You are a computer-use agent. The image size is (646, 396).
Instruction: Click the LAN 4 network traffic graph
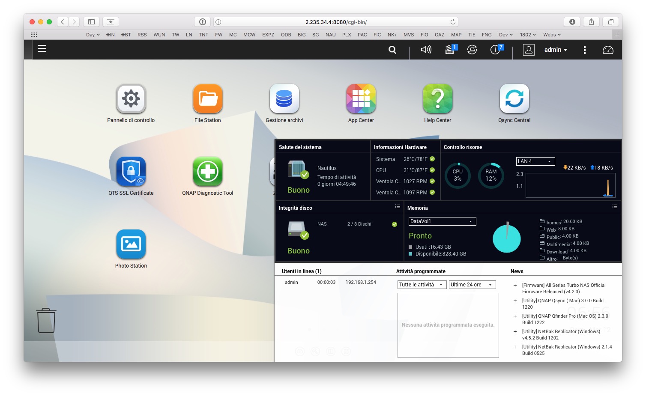[570, 185]
